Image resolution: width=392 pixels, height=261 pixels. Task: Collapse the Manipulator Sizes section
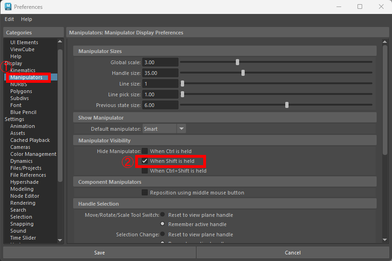click(225, 51)
